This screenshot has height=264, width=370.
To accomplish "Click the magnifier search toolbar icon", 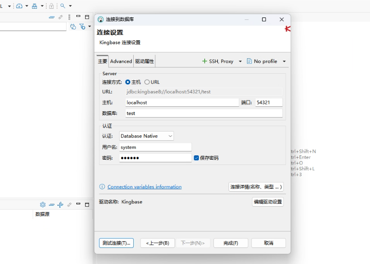I will pyautogui.click(x=63, y=6).
